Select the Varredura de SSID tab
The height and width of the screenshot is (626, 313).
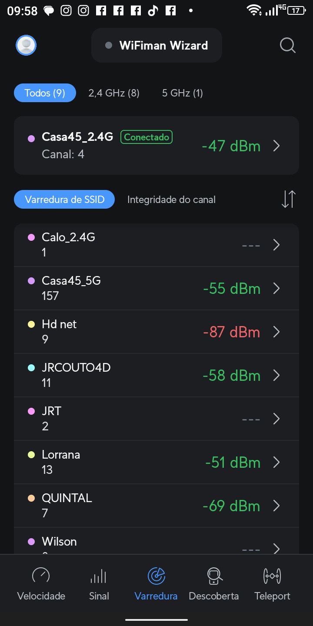click(x=65, y=200)
